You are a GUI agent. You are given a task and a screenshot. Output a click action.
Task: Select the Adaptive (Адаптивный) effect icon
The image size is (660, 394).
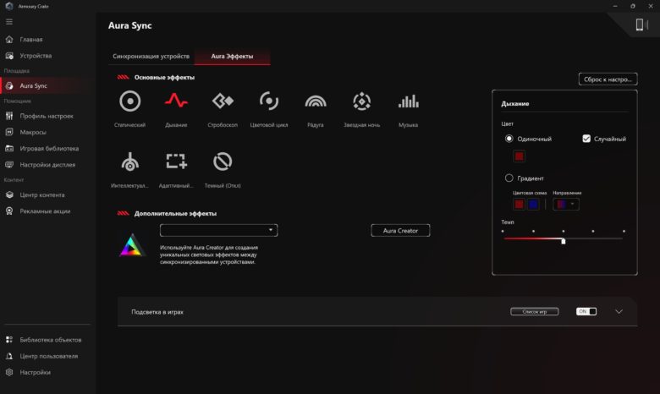[x=176, y=161]
